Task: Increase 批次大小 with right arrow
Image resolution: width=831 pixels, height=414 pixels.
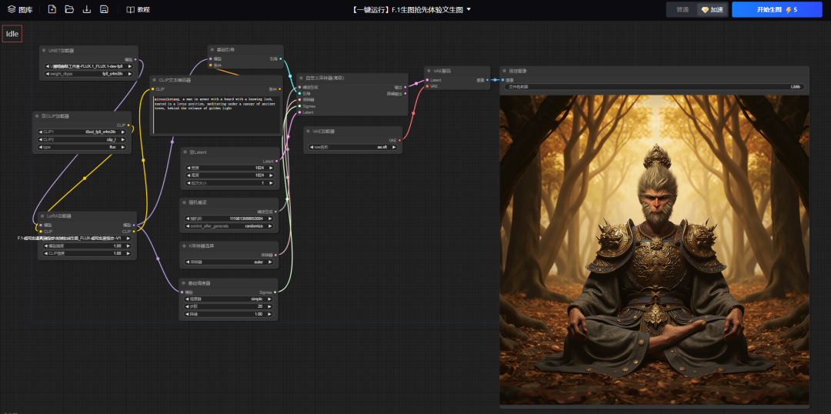Action: tap(272, 183)
